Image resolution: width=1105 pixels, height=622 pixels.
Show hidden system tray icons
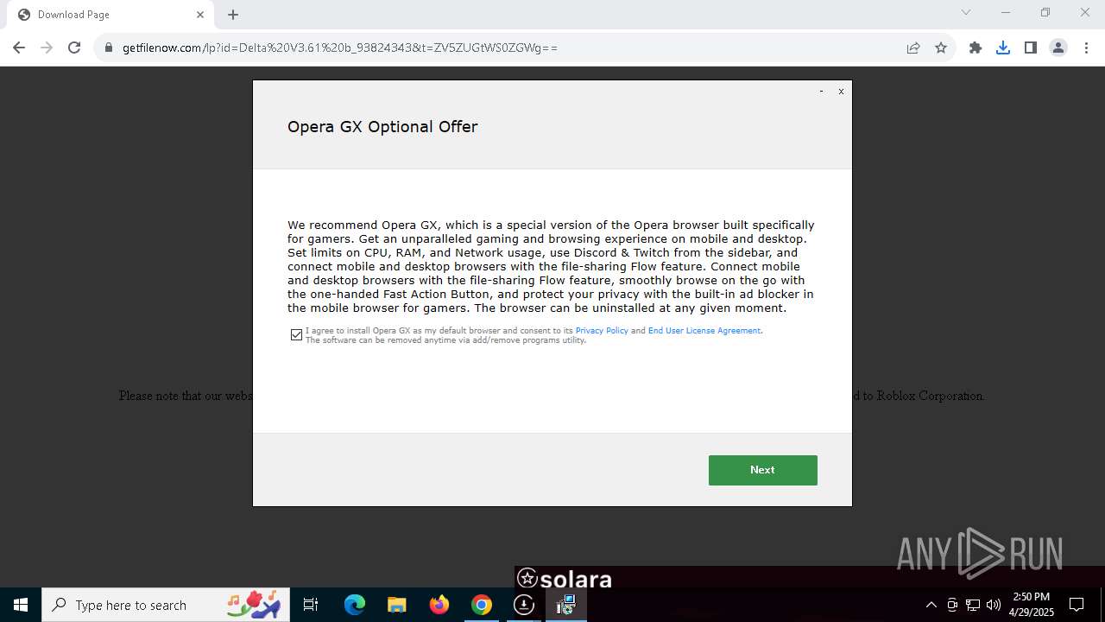coord(931,605)
